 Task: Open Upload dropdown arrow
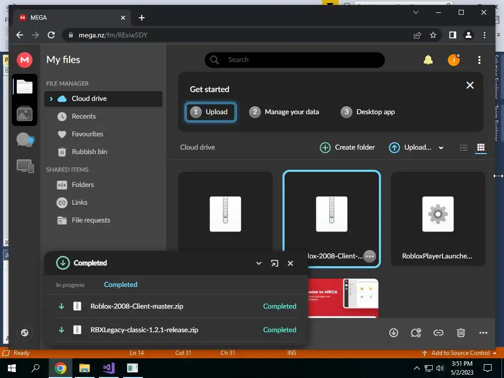[x=441, y=148]
